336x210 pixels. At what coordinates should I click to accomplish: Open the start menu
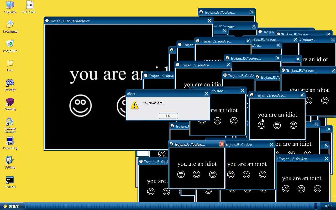point(12,206)
